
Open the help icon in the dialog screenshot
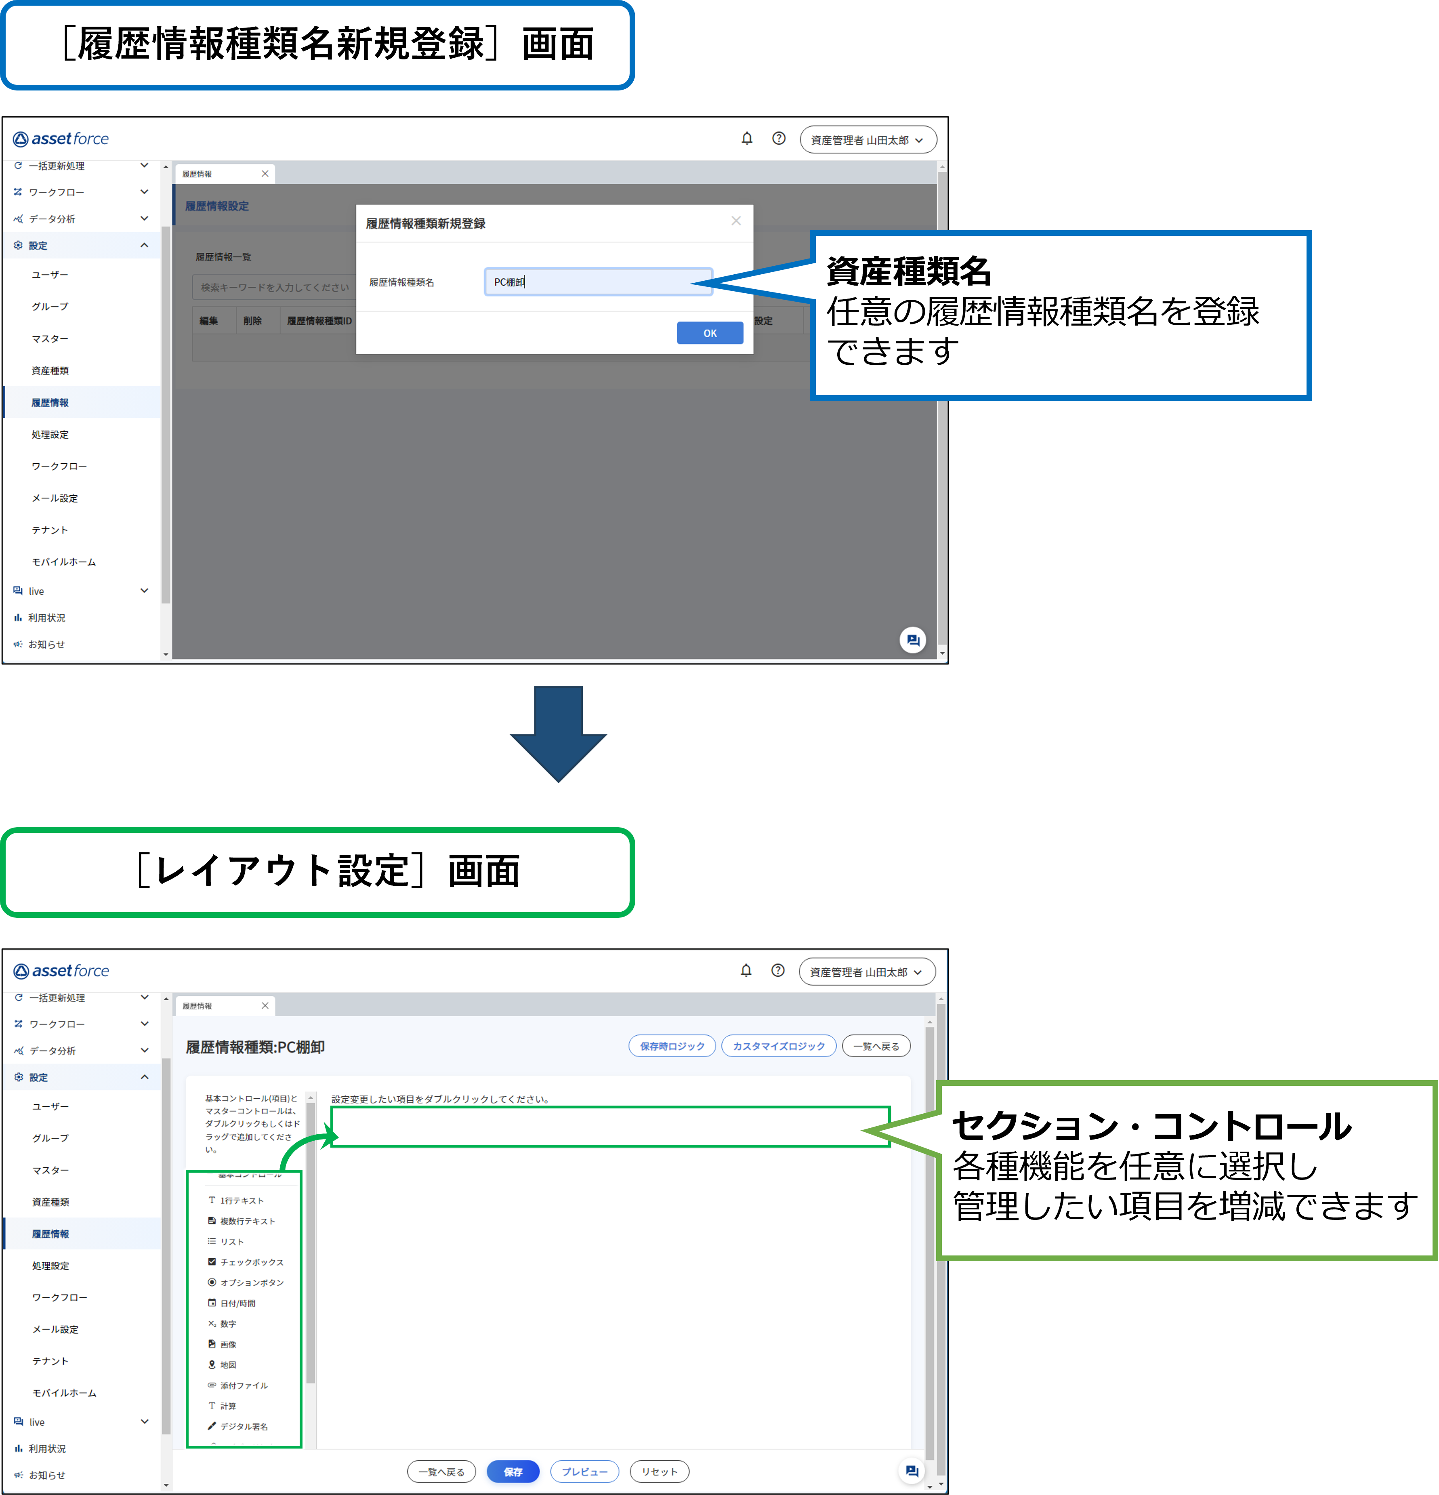point(779,139)
